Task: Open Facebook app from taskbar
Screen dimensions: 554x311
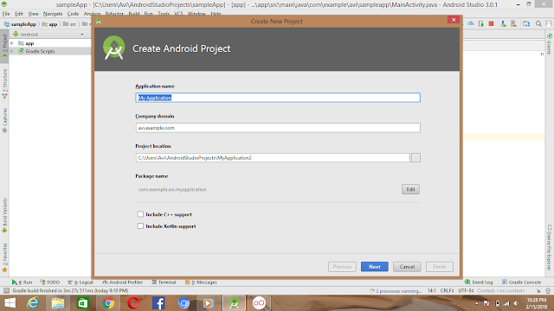Action: point(158,303)
